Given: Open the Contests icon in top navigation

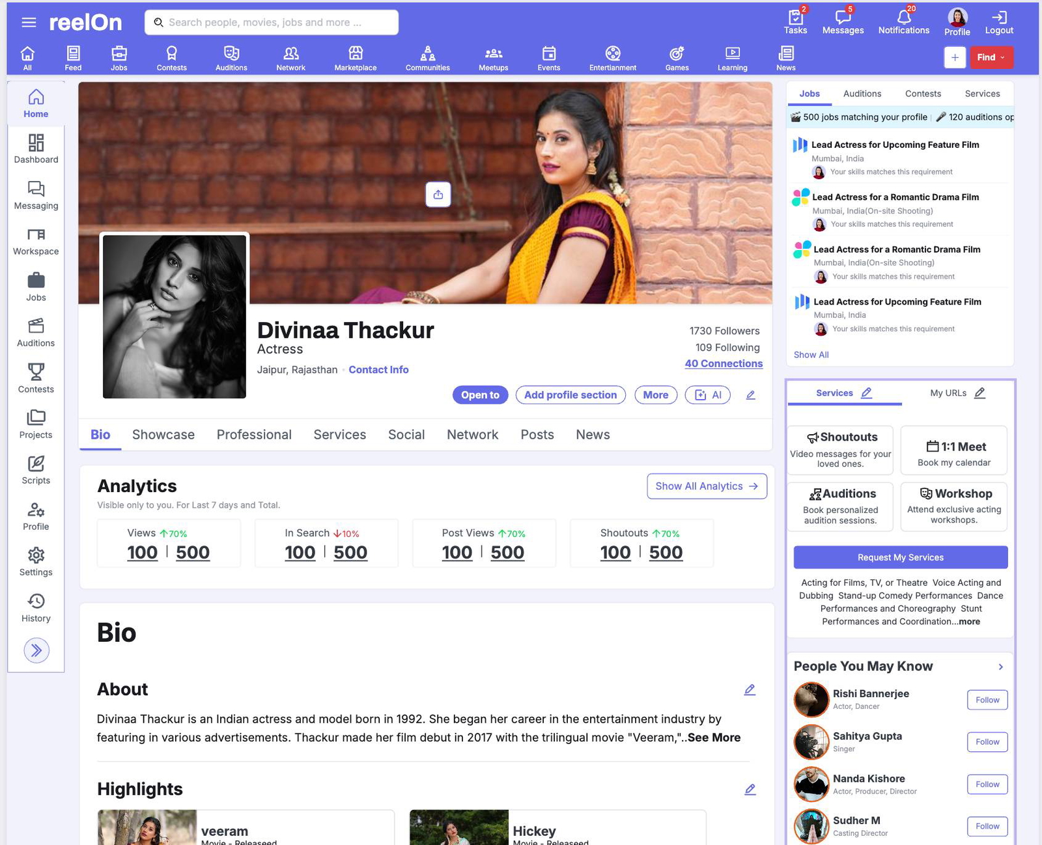Looking at the screenshot, I should point(171,58).
